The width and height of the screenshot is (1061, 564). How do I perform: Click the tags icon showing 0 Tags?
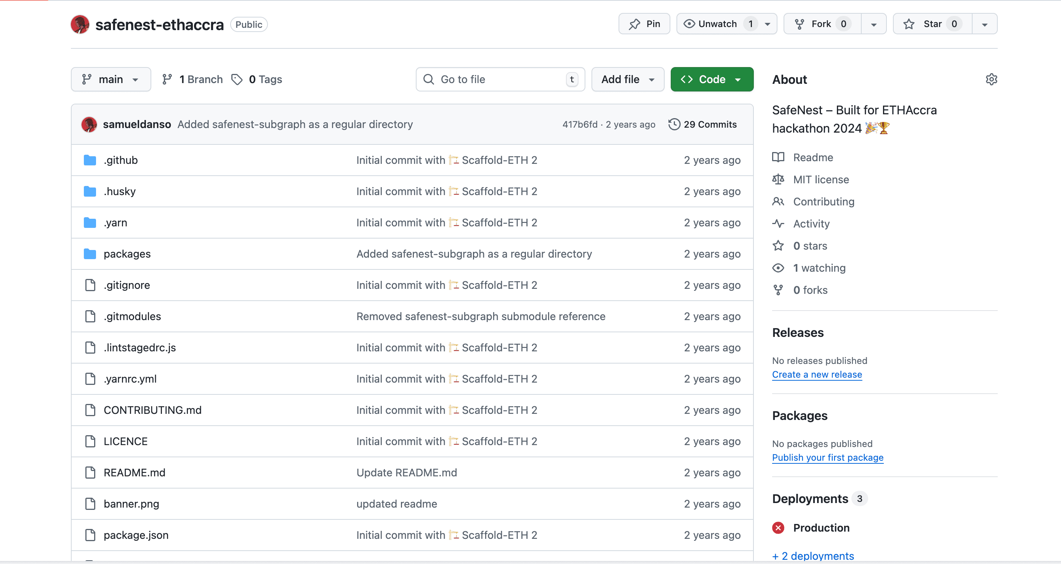237,79
